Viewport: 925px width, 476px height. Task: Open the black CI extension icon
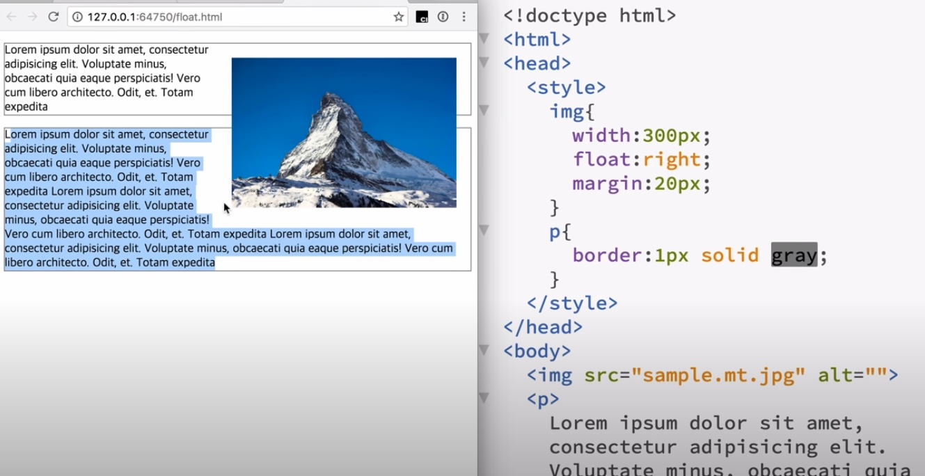tap(422, 17)
